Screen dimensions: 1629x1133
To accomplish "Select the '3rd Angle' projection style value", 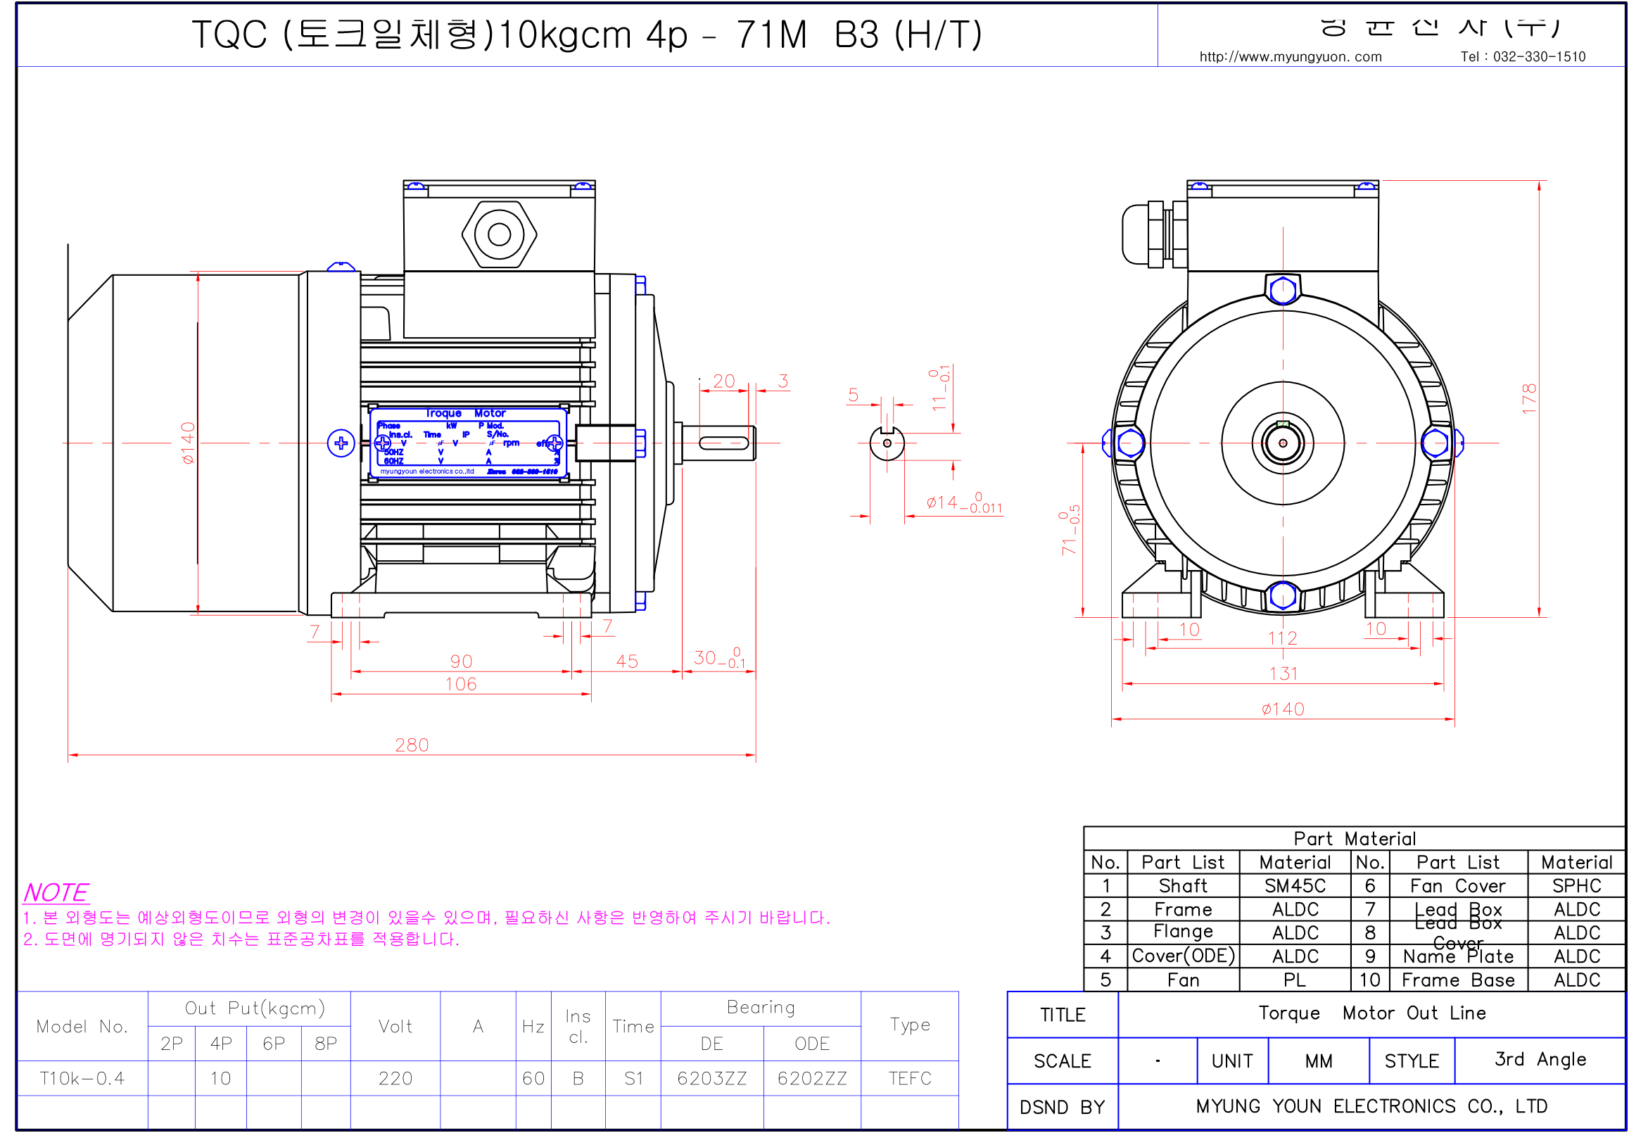I will coord(1540,1059).
